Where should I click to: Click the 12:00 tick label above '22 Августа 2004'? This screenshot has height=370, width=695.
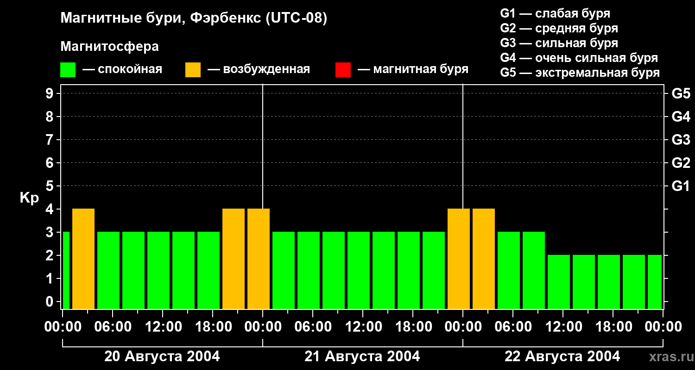click(x=563, y=327)
